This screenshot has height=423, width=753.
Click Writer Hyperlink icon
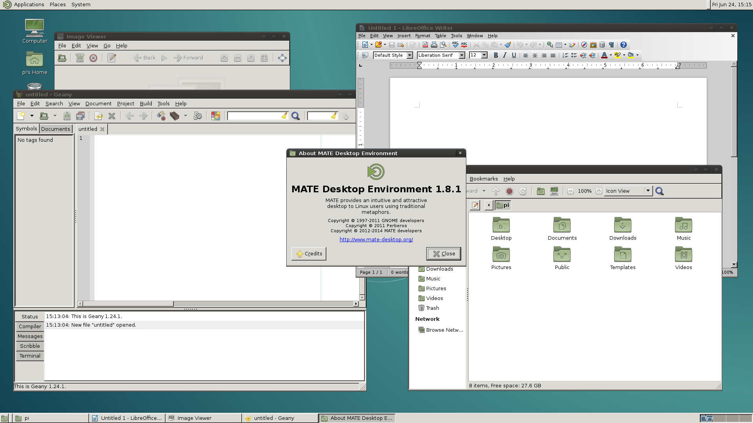(x=550, y=45)
